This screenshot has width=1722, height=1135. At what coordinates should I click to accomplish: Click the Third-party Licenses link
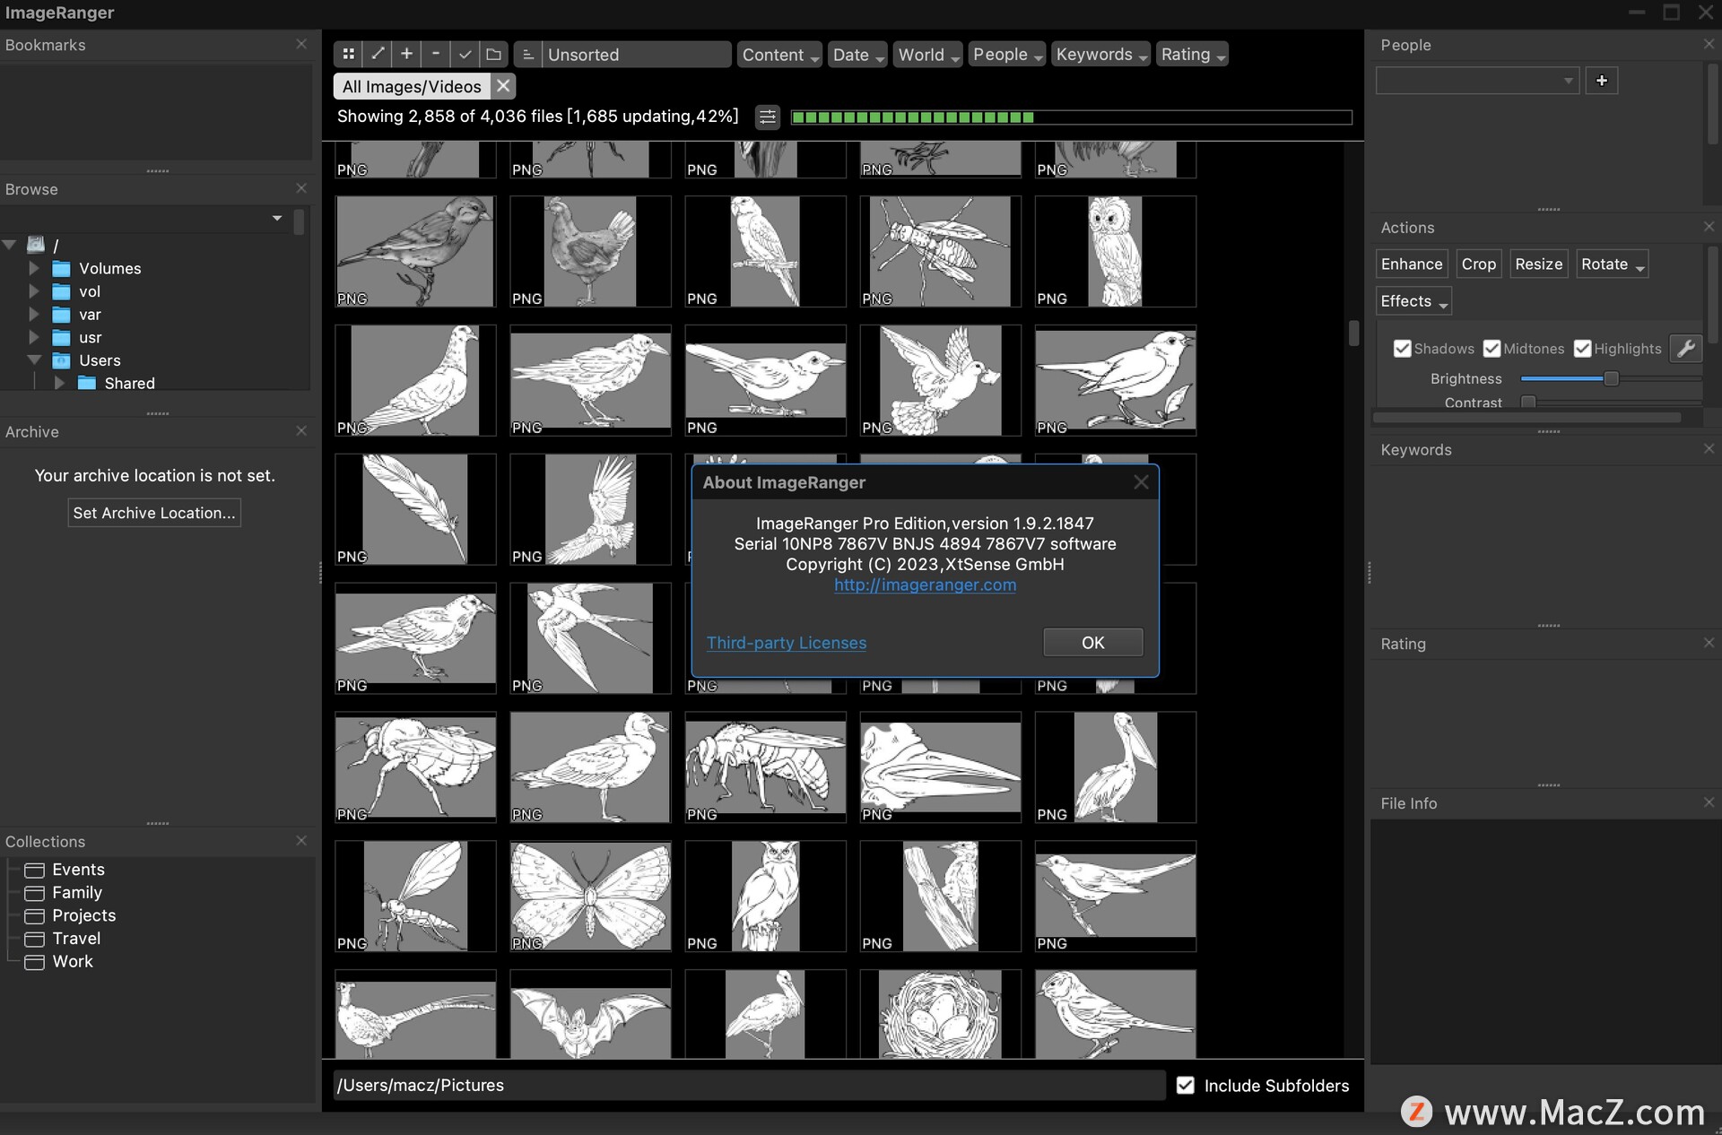click(x=786, y=641)
